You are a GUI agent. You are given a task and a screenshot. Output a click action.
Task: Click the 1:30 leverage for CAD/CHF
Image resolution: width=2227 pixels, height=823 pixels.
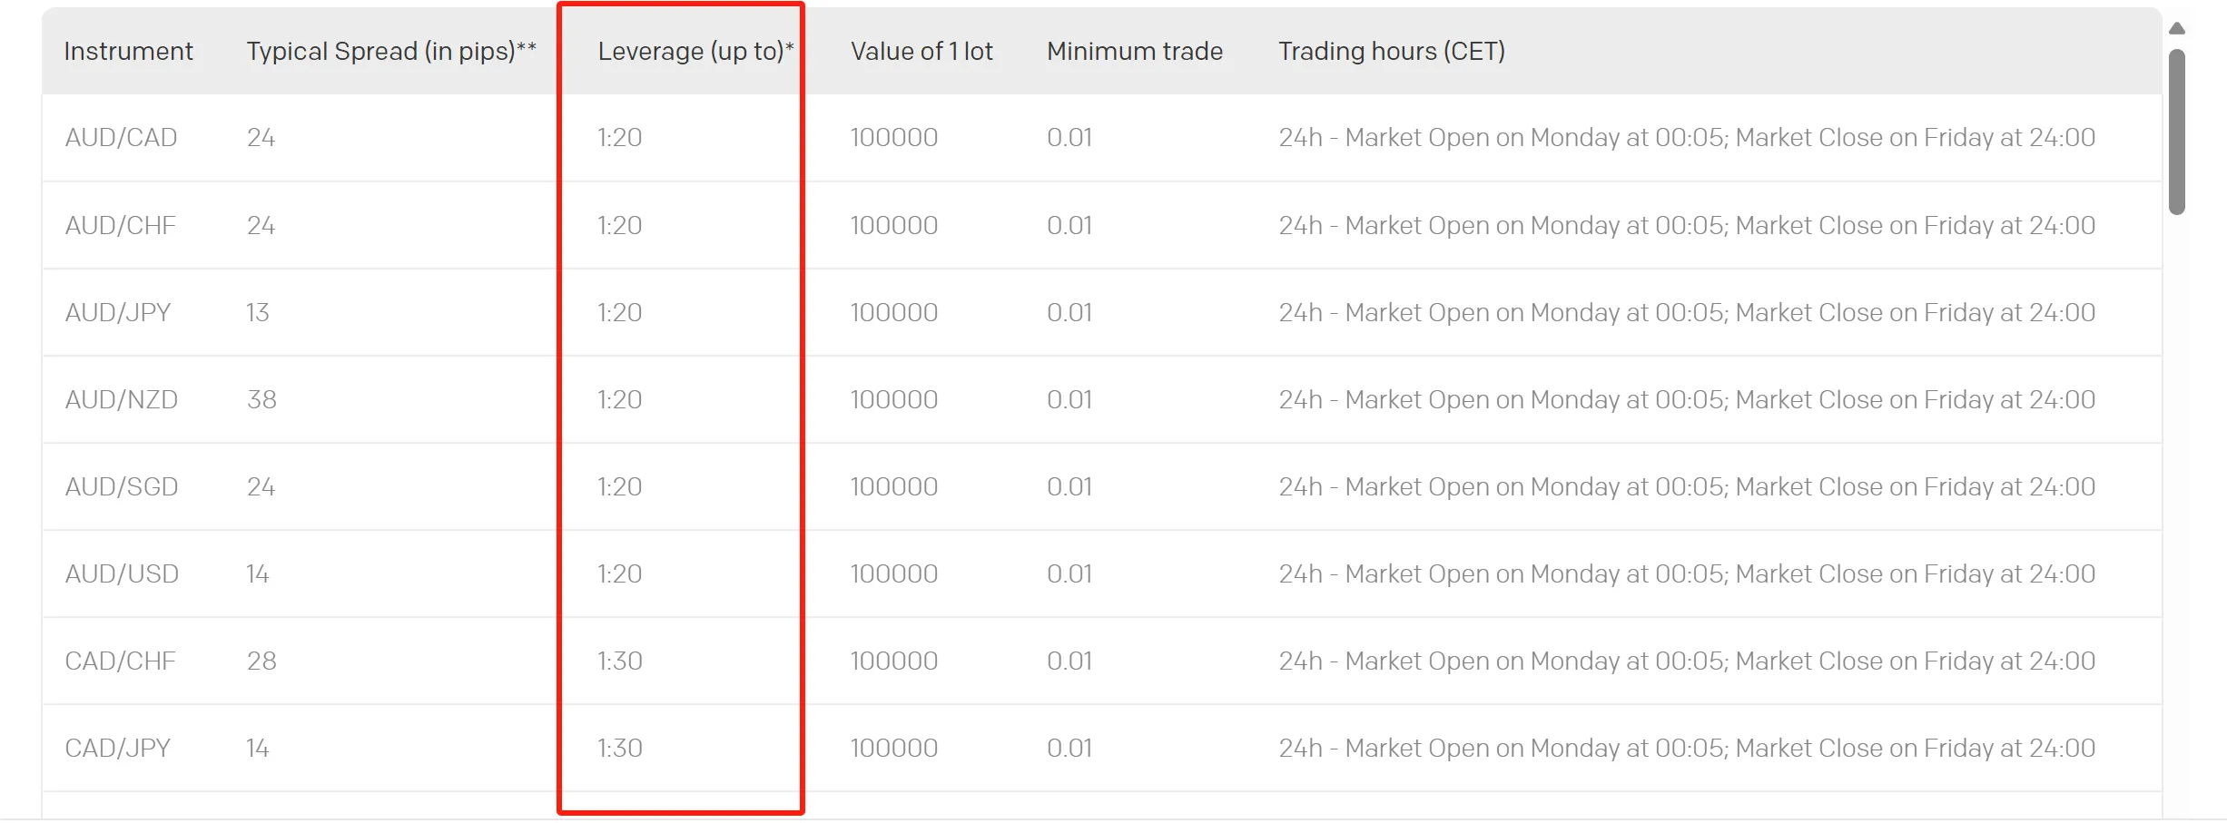point(620,661)
